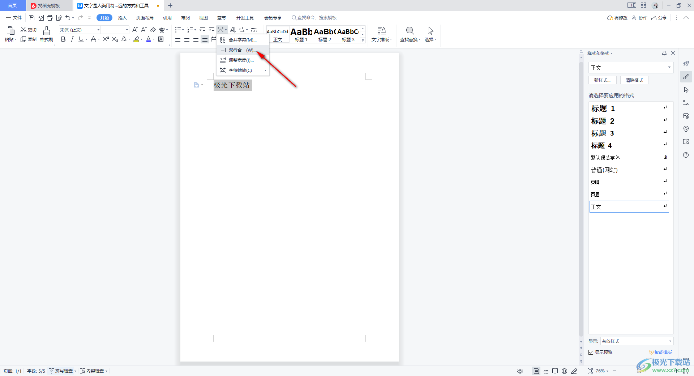The width and height of the screenshot is (694, 376).
Task: Click the search commands box 查找命令
Action: pos(314,18)
